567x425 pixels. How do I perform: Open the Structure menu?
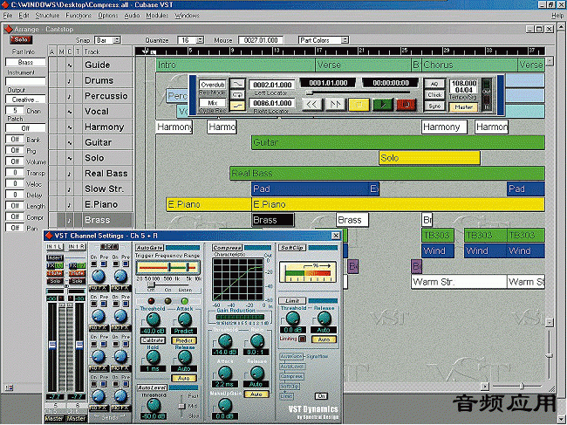tap(47, 16)
